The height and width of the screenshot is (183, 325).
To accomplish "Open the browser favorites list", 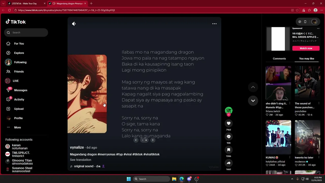I will [x=309, y=10].
